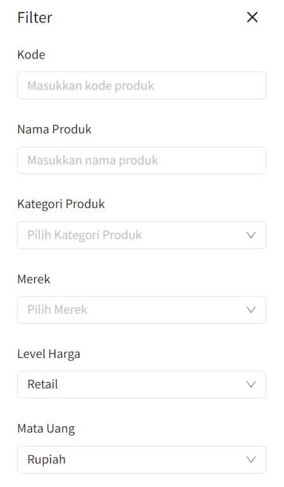Click the 'Nama Produk' field label
This screenshot has height=487, width=284.
click(x=54, y=129)
